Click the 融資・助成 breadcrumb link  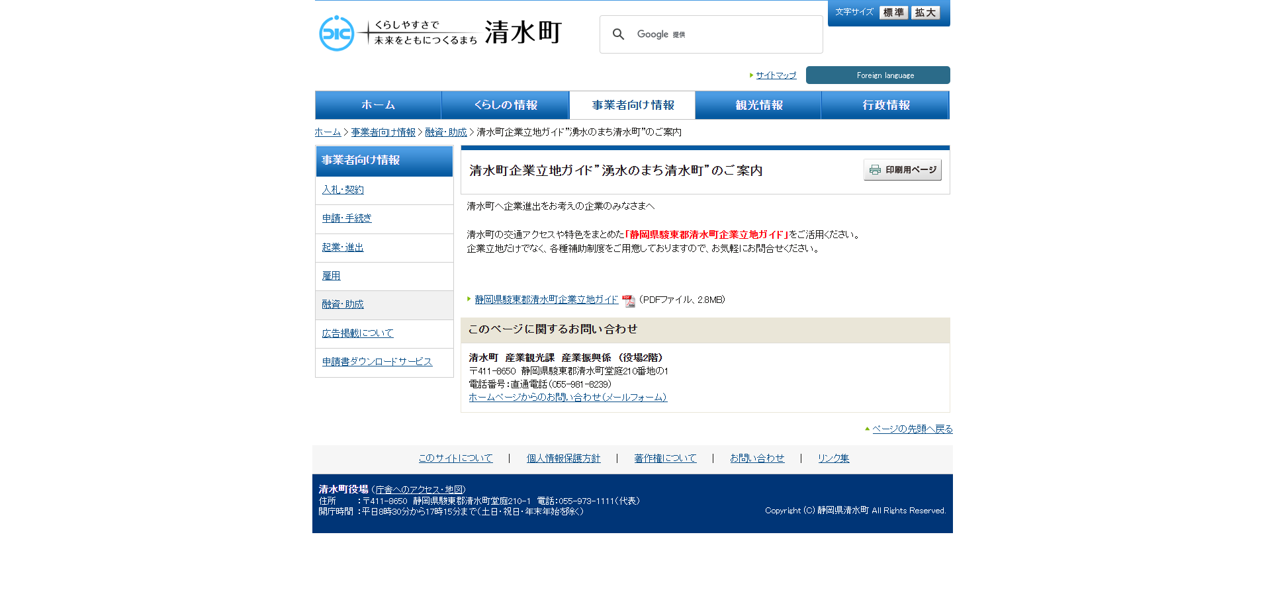point(446,132)
